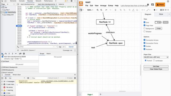Image resolution: width=171 pixels, height=96 pixels.
Task: Click the Share button
Action: click(x=160, y=5)
